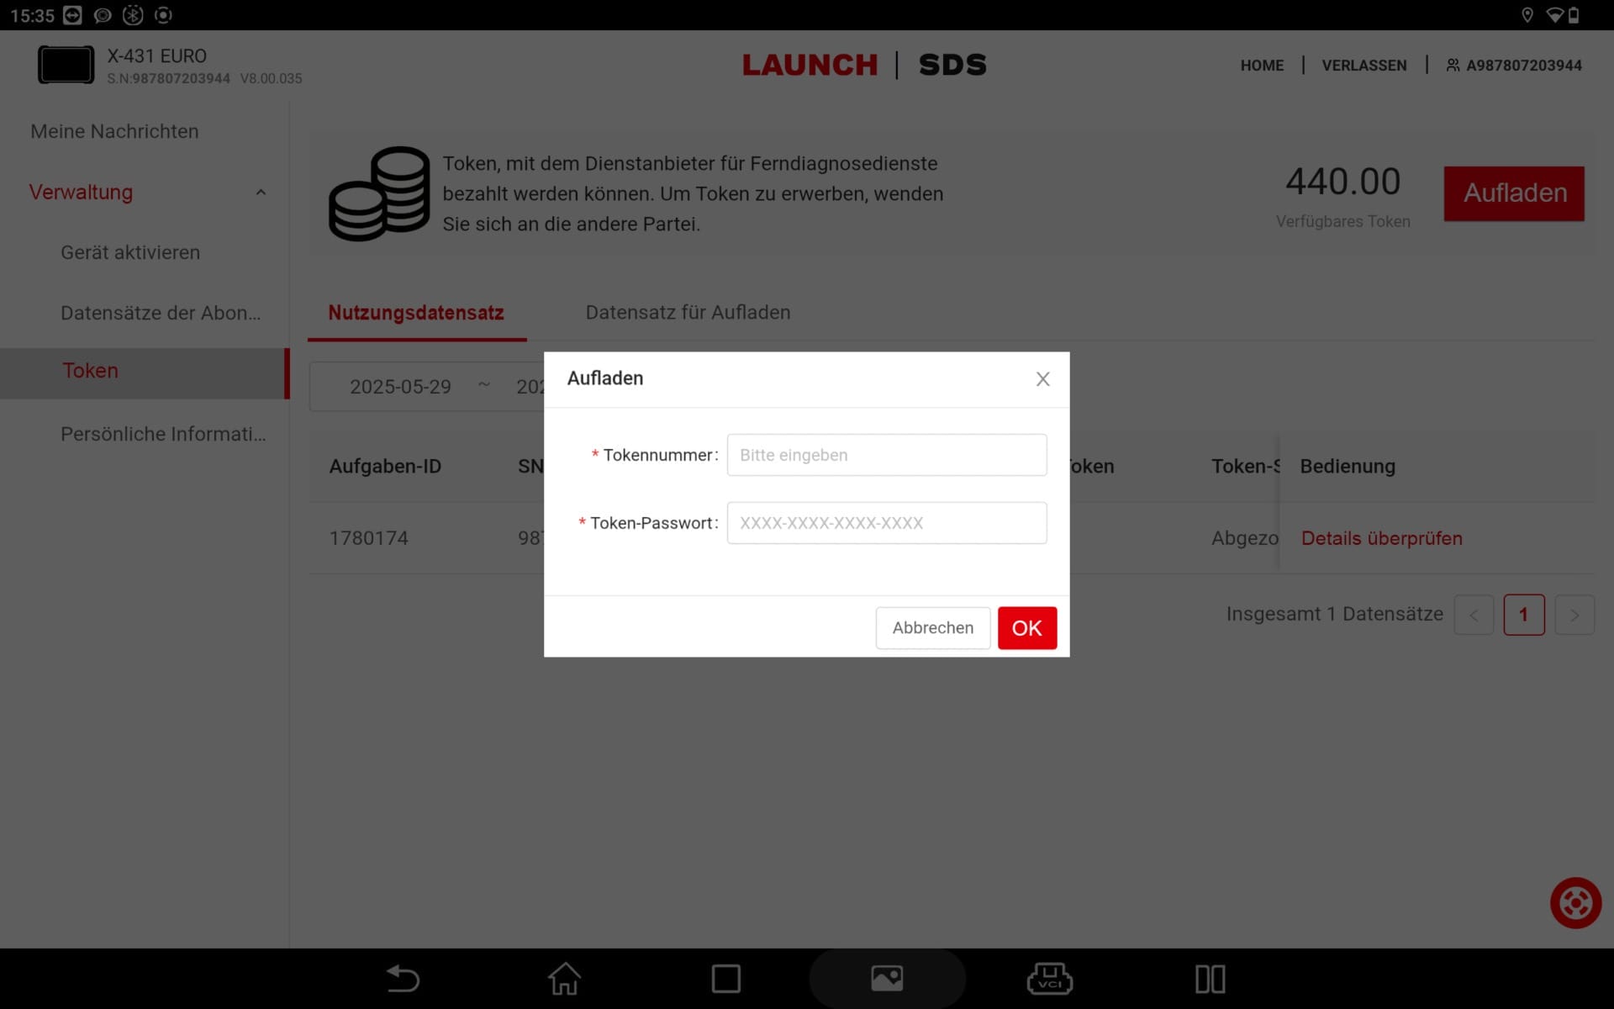This screenshot has height=1009, width=1614.
Task: Open Details überprüfen link
Action: 1381,538
